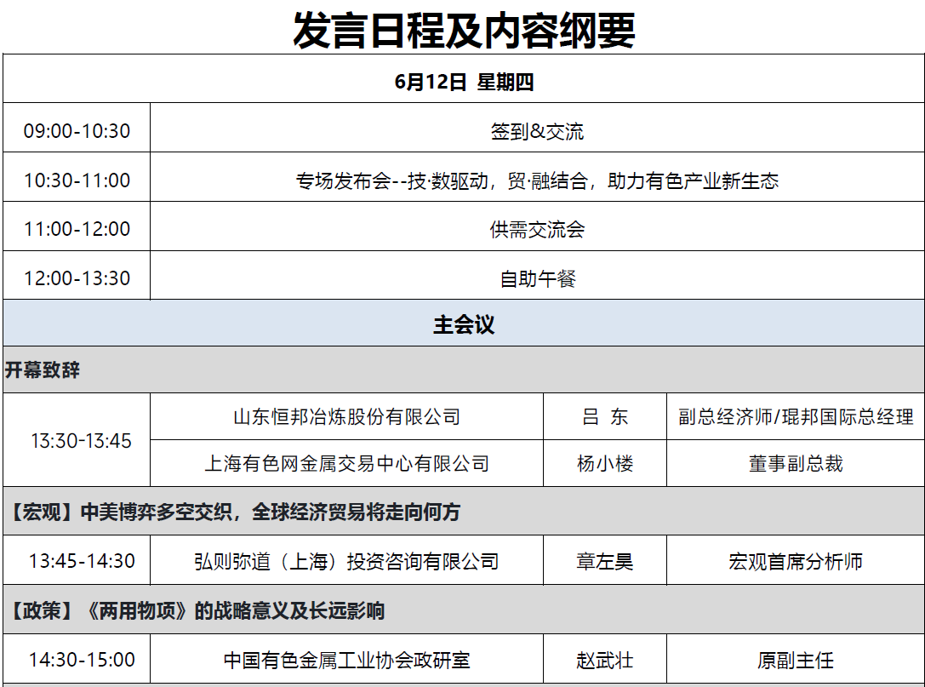Click the title cell 董事副总裁

[795, 463]
